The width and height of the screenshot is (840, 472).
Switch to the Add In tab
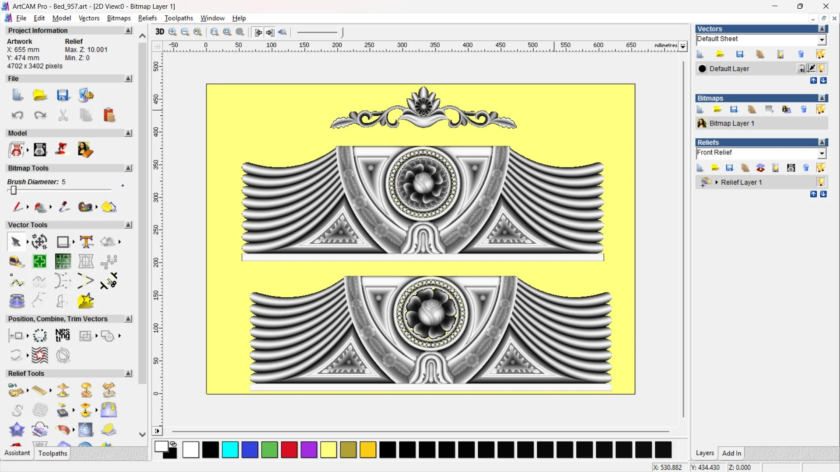tap(731, 453)
